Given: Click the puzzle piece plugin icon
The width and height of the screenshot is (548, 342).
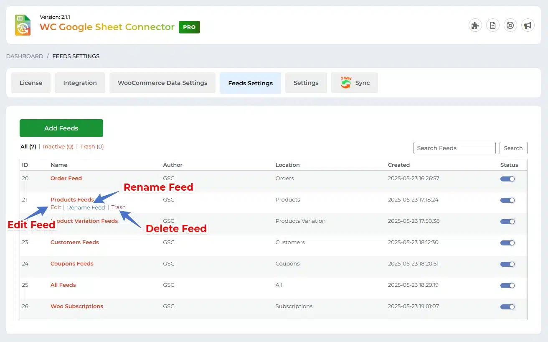Looking at the screenshot, I should click(475, 26).
